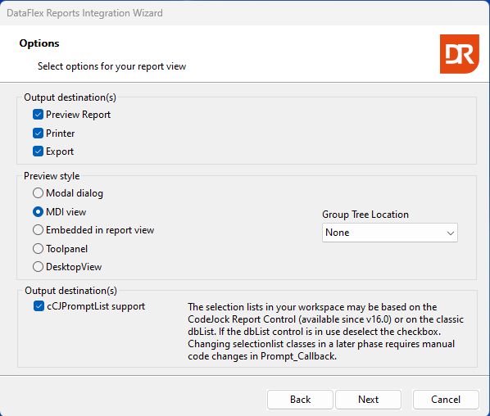Toggle the Export output checkbox
Viewport: 490px width, 416px height.
(x=38, y=151)
